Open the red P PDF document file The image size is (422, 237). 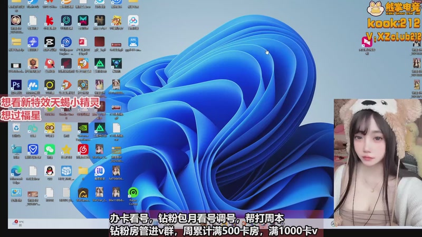click(x=83, y=42)
